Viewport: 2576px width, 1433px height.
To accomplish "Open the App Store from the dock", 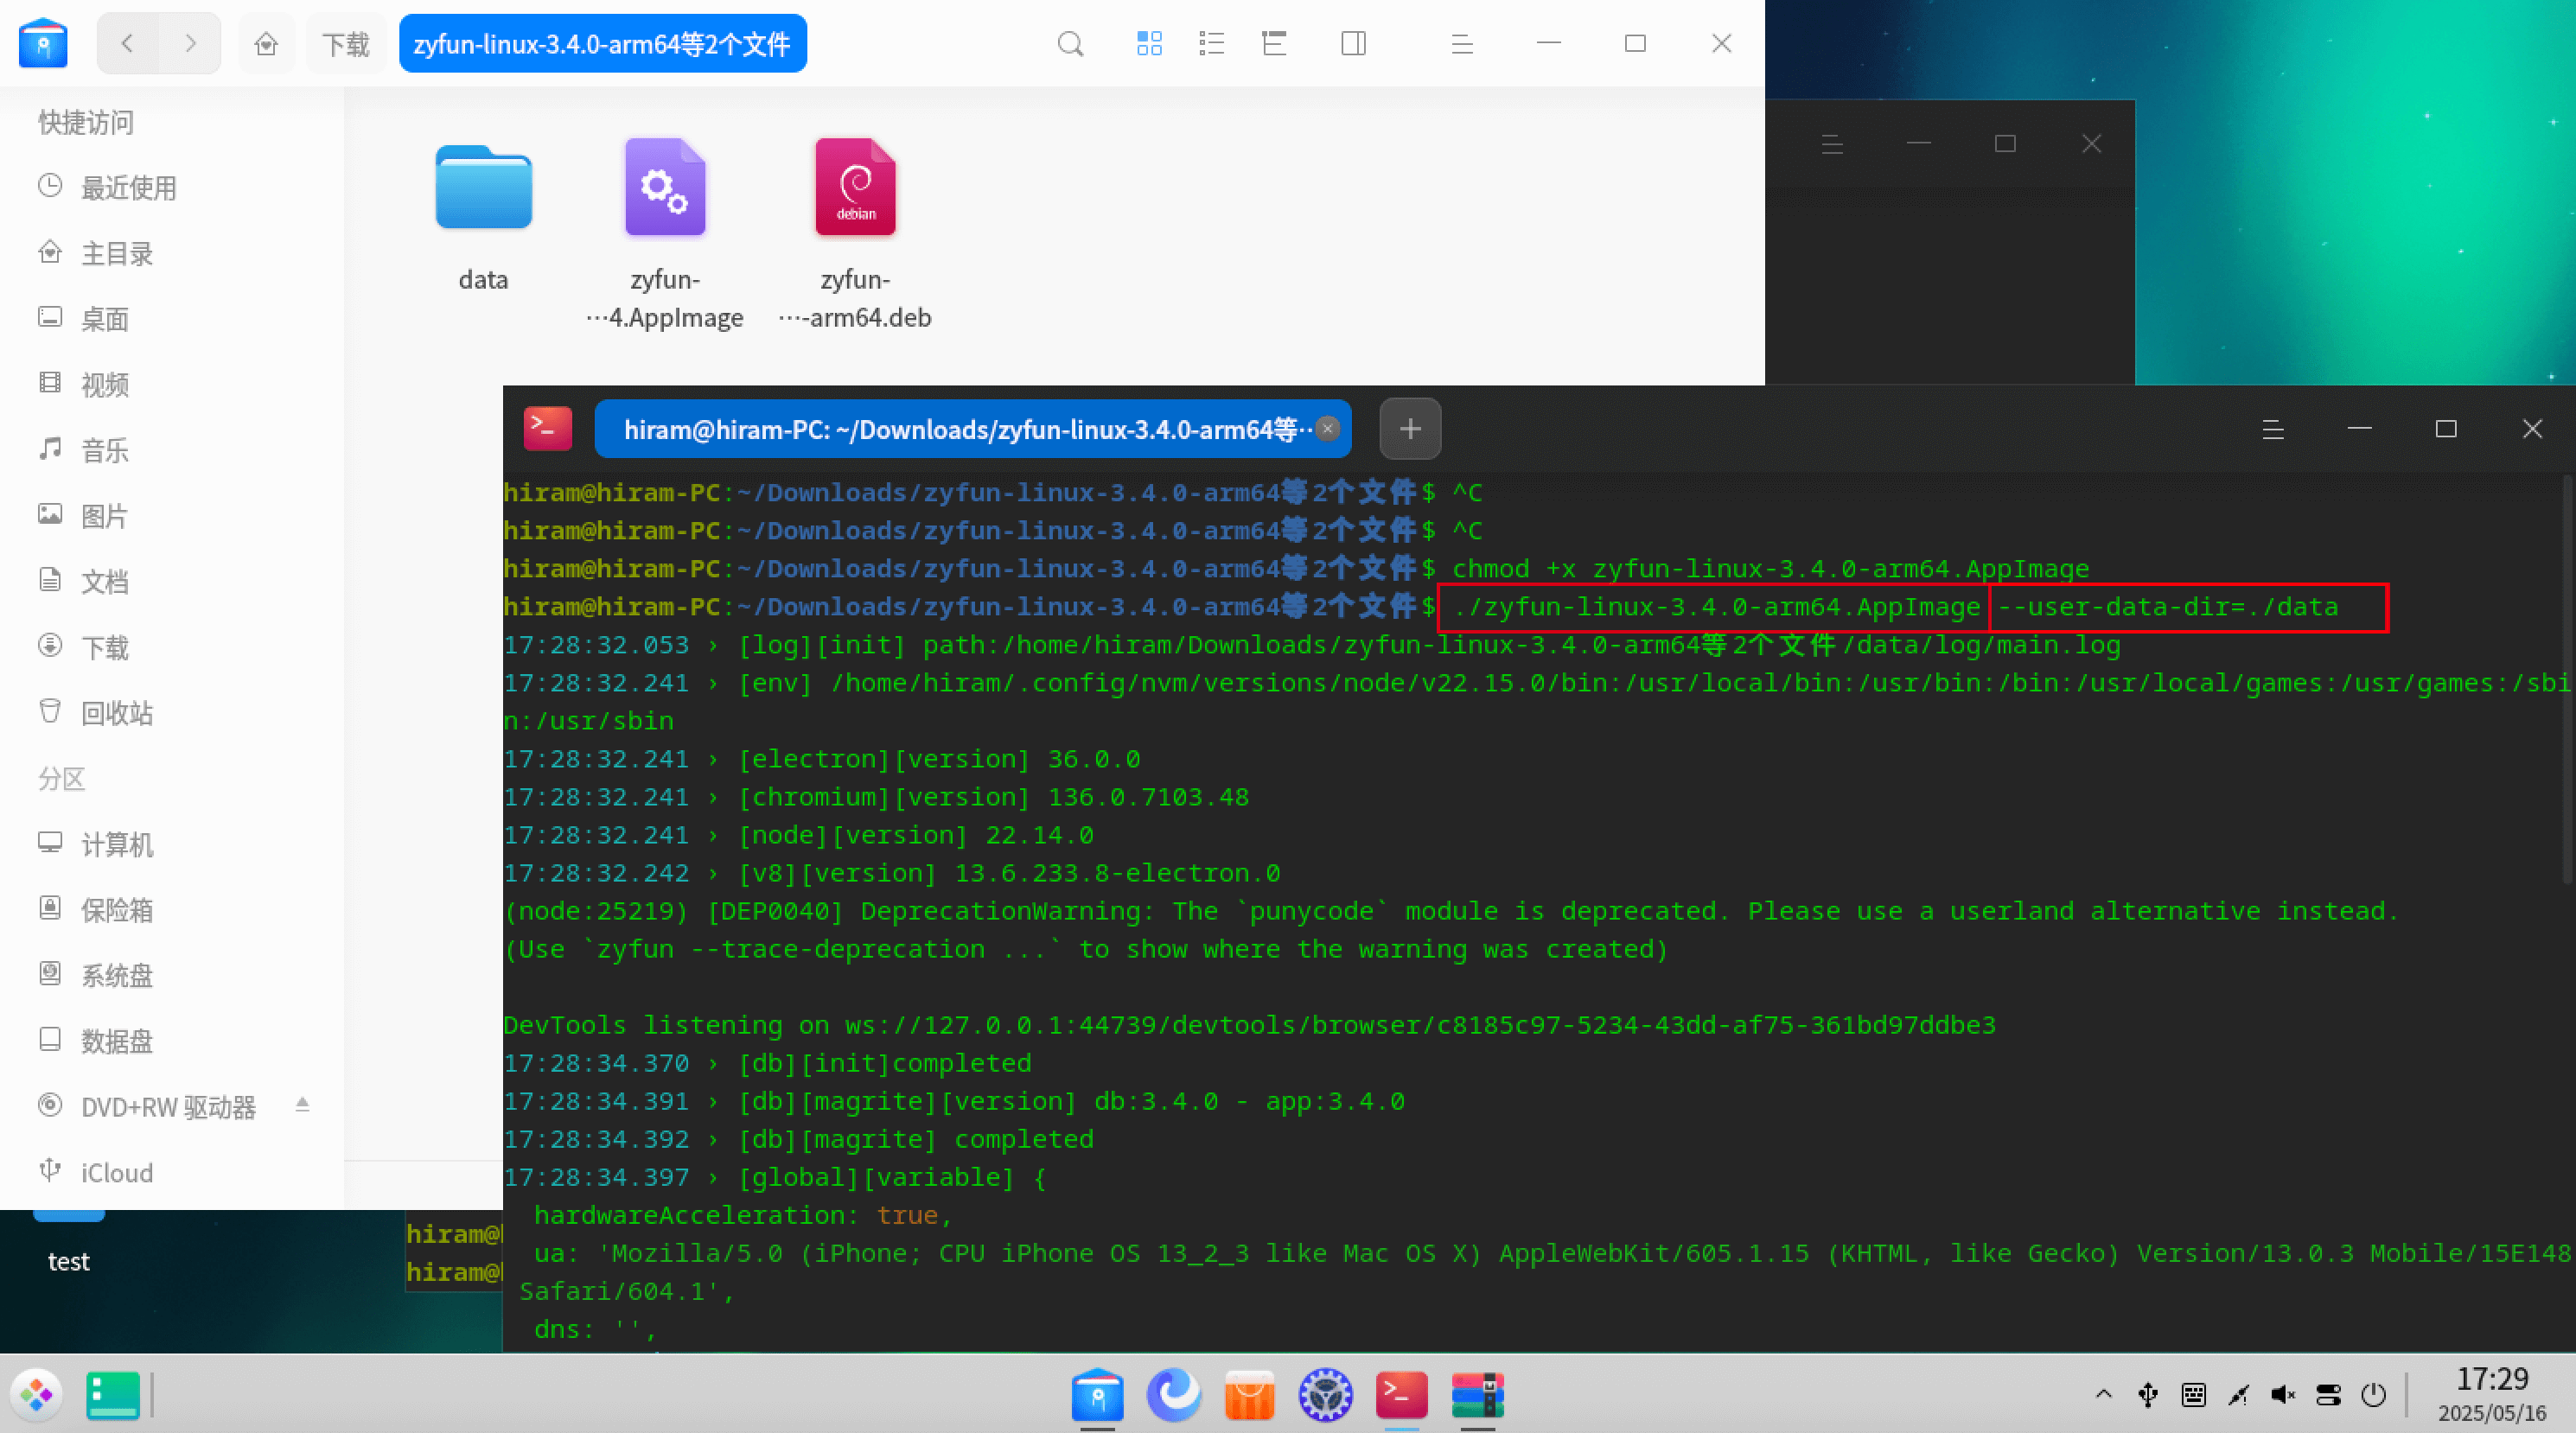I will pos(1249,1395).
